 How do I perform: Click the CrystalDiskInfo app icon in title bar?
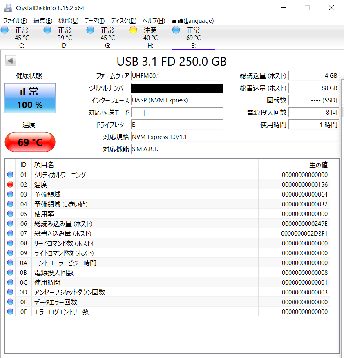pos(8,8)
